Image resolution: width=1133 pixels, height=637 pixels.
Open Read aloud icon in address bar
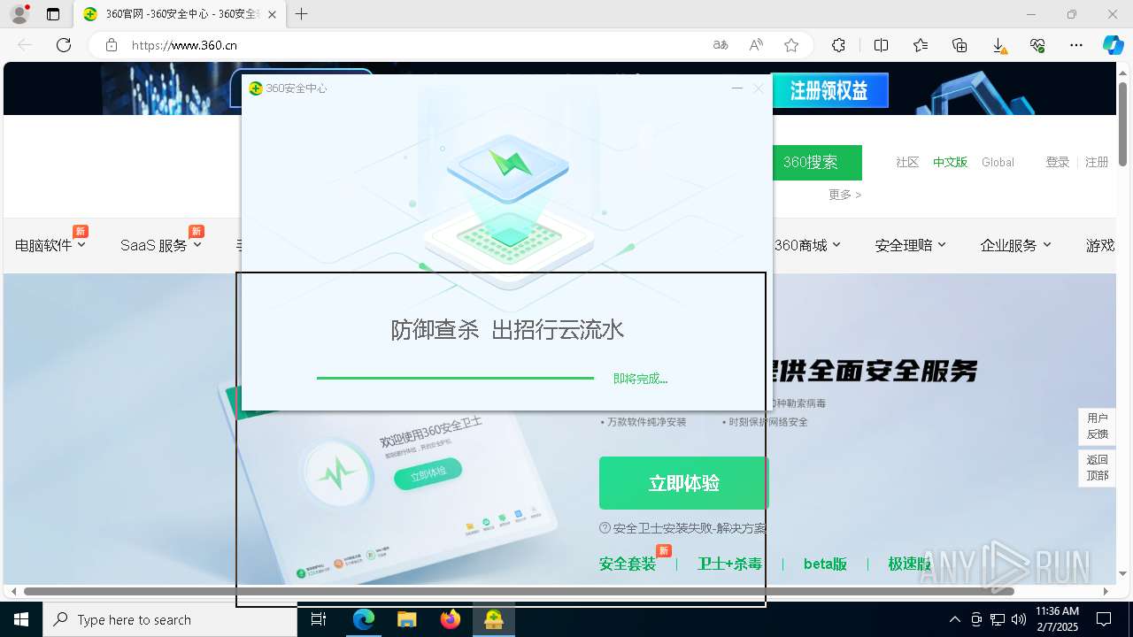756,45
